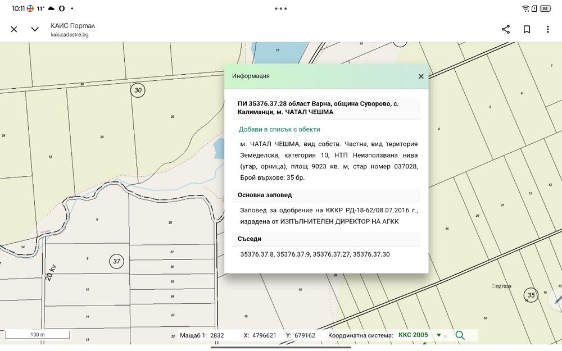Click the 'Основна заповед' section header

(265, 195)
